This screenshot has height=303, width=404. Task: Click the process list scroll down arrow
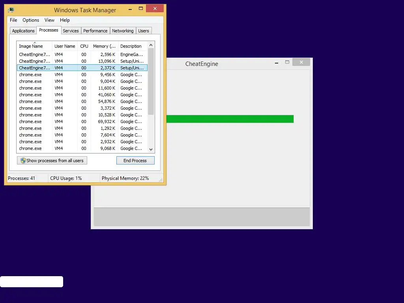click(x=151, y=149)
